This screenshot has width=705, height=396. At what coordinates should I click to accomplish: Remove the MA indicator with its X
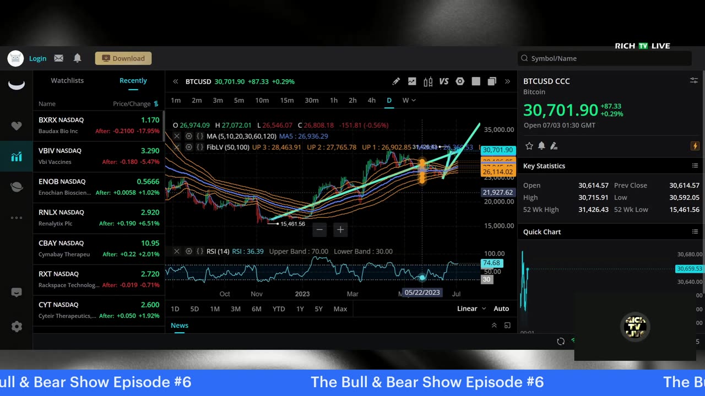(x=177, y=136)
